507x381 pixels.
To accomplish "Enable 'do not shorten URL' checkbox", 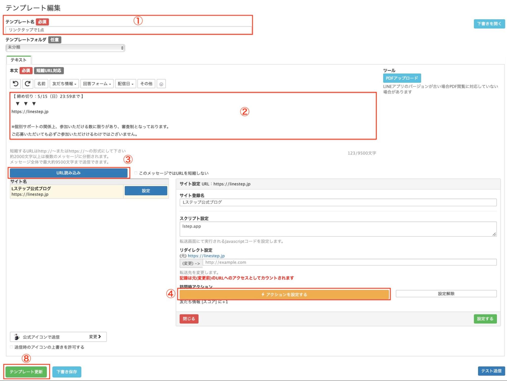I will (136, 173).
